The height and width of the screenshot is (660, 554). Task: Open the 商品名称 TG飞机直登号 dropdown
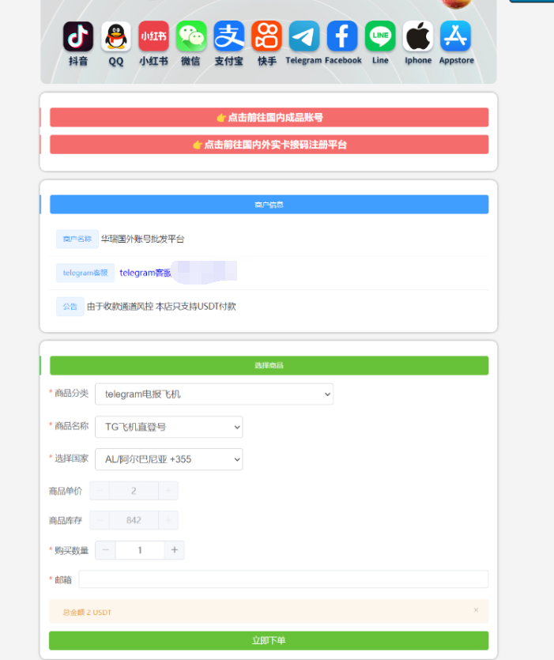[x=169, y=427]
